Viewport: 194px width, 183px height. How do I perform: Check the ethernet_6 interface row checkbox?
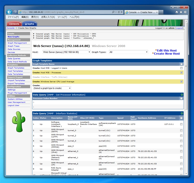181,164
